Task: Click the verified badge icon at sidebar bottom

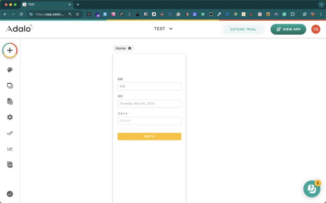Action: coord(10,194)
